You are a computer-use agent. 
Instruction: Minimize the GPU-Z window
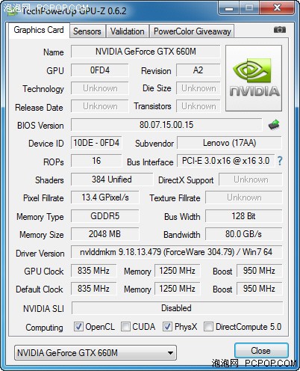click(x=228, y=8)
